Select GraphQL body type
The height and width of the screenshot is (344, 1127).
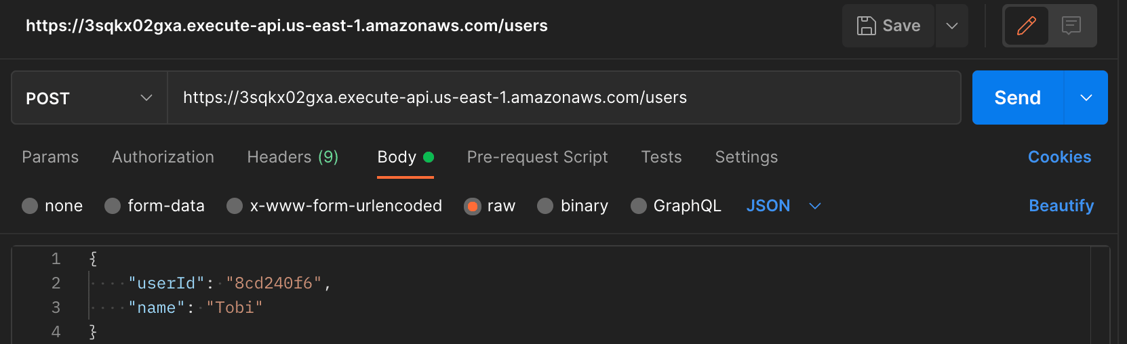pos(638,206)
